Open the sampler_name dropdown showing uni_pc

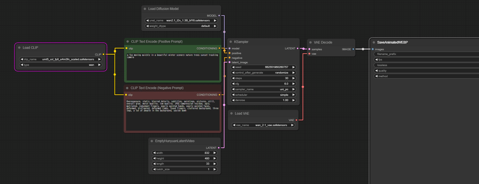[x=263, y=90]
